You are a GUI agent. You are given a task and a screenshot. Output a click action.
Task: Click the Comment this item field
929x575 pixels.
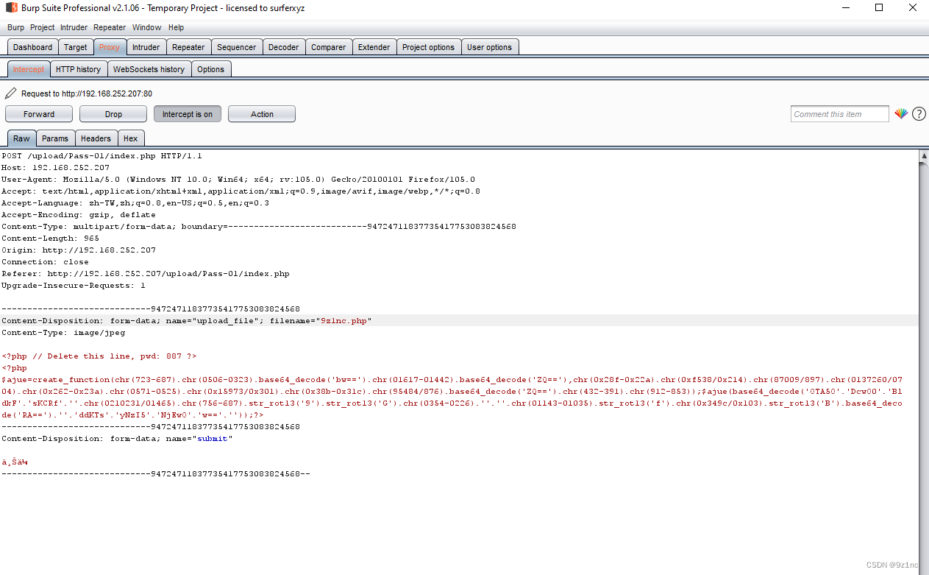pos(840,114)
